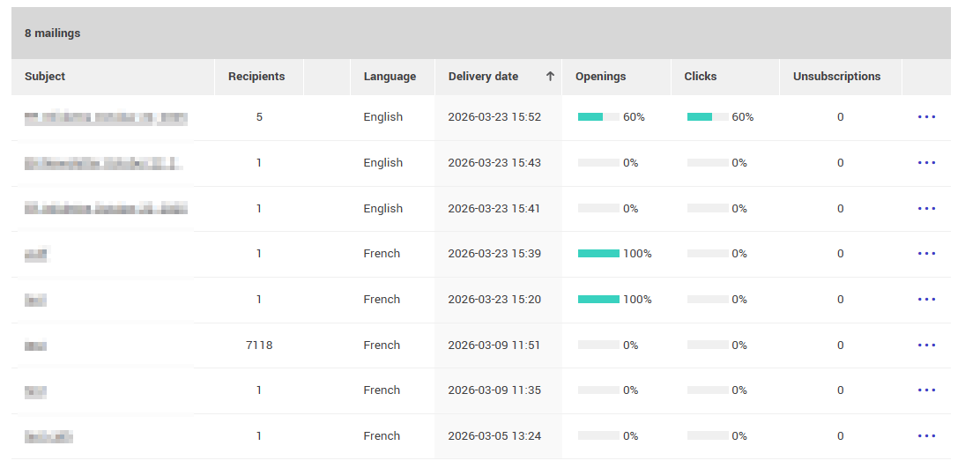Click the 100% openings bar at 15:39
The width and height of the screenshot is (965, 468).
click(x=598, y=254)
